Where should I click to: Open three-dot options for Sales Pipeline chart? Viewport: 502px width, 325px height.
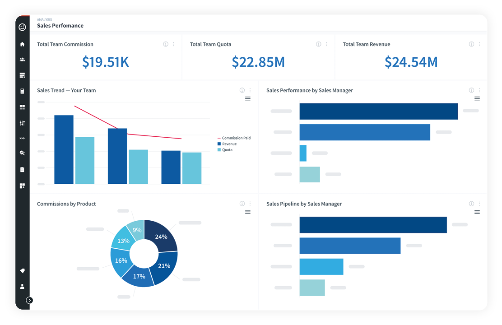pyautogui.click(x=479, y=204)
